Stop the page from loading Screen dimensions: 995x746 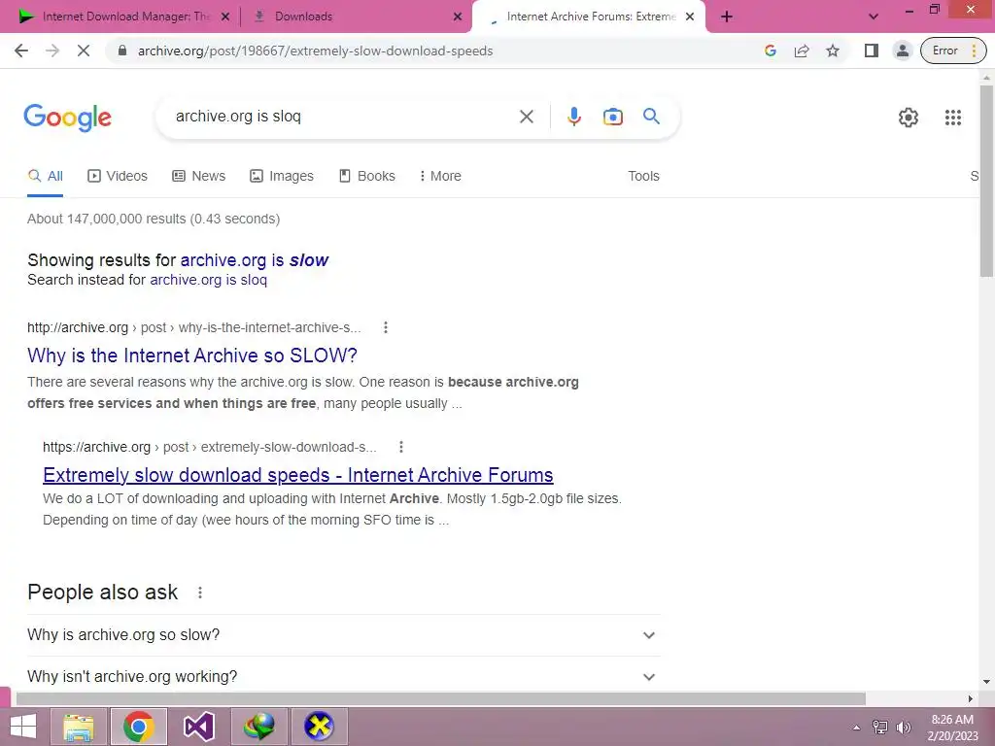pyautogui.click(x=84, y=51)
